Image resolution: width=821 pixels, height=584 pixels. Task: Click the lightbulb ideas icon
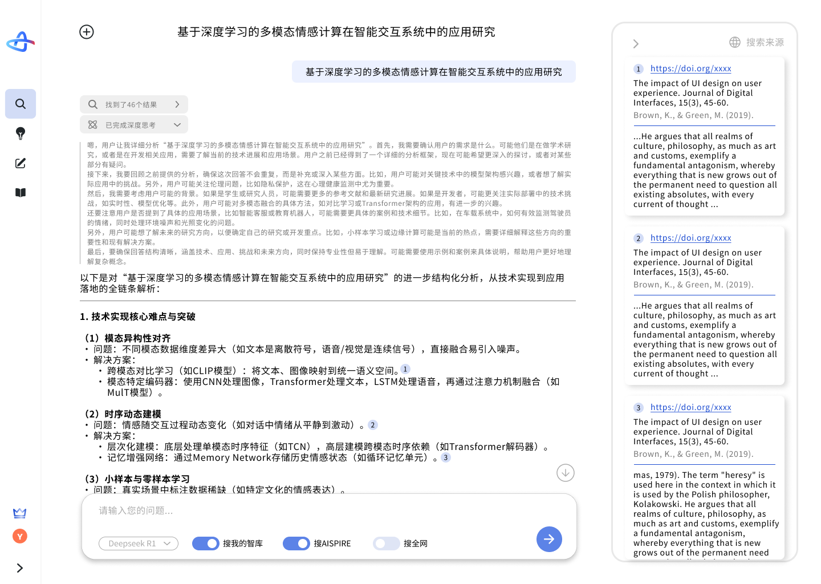(21, 133)
